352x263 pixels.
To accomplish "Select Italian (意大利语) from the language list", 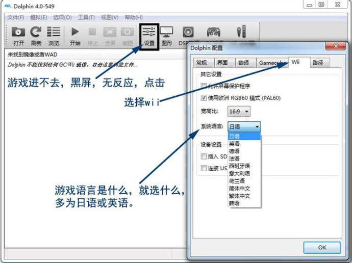I will [x=244, y=173].
